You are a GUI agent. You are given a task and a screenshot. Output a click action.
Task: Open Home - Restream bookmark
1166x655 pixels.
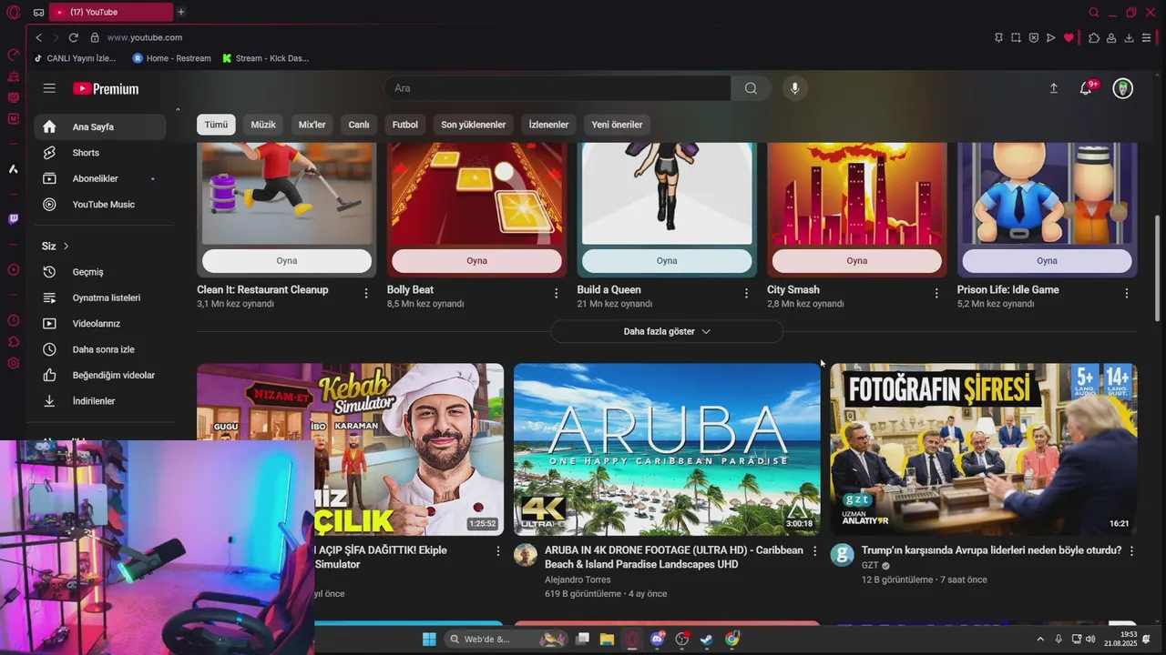coord(171,58)
